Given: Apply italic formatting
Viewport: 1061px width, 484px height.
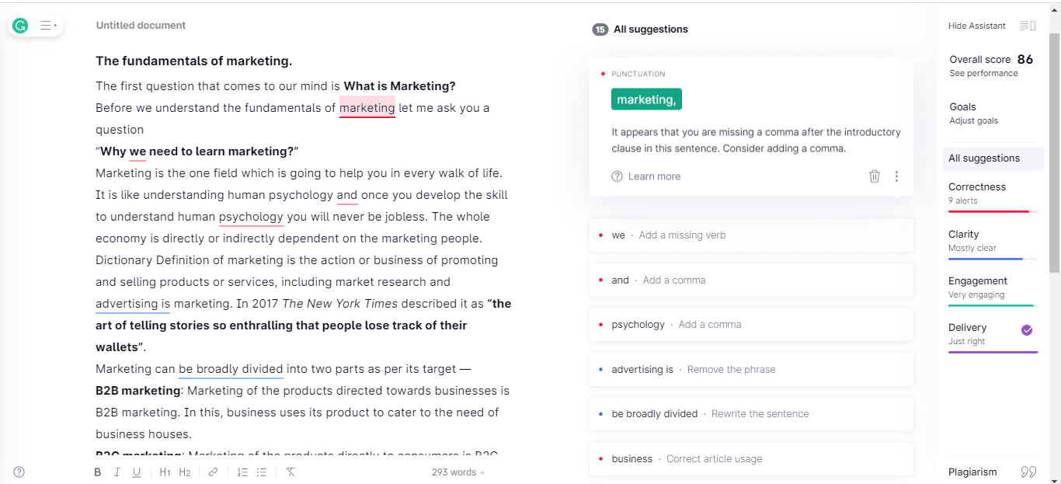Looking at the screenshot, I should click(117, 472).
